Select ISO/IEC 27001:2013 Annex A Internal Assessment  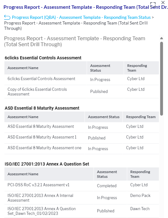[x=40, y=198]
